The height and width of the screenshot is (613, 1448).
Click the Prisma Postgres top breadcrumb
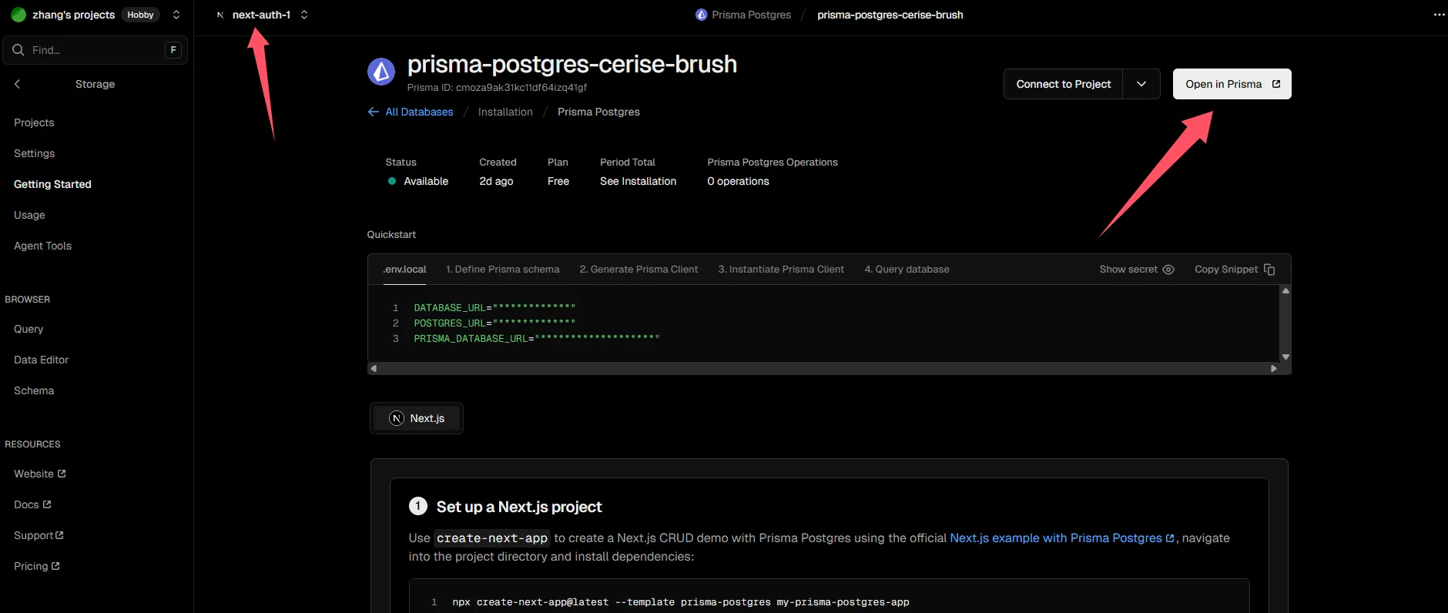[751, 15]
